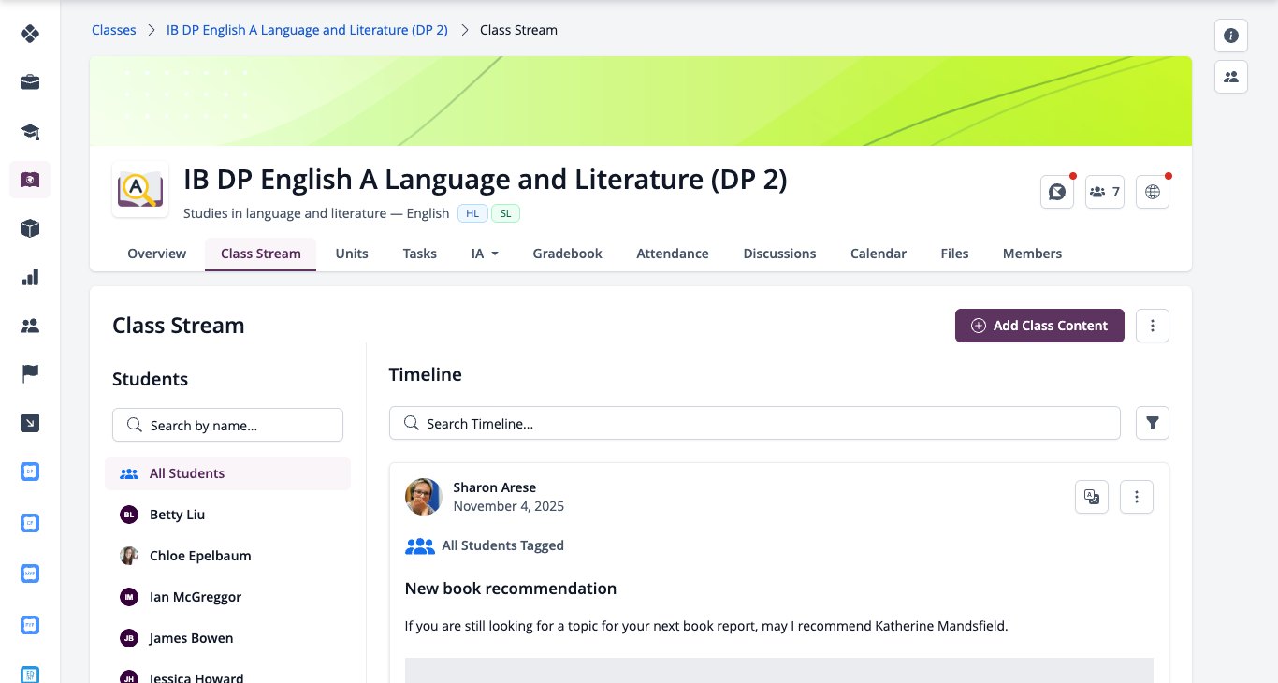
Task: Select All Students in the students list
Action: coord(227,473)
